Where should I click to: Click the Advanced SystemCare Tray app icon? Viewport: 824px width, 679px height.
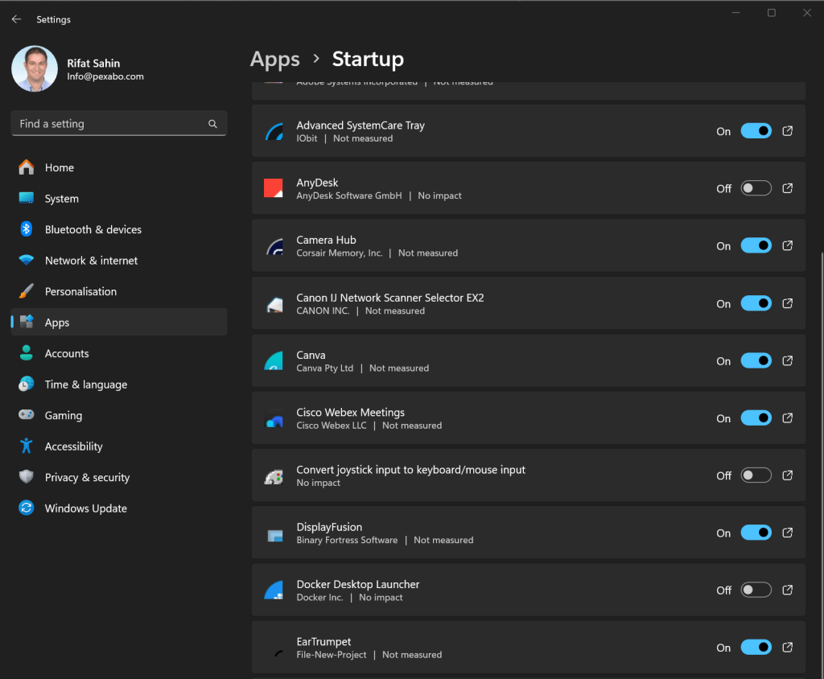pos(274,131)
